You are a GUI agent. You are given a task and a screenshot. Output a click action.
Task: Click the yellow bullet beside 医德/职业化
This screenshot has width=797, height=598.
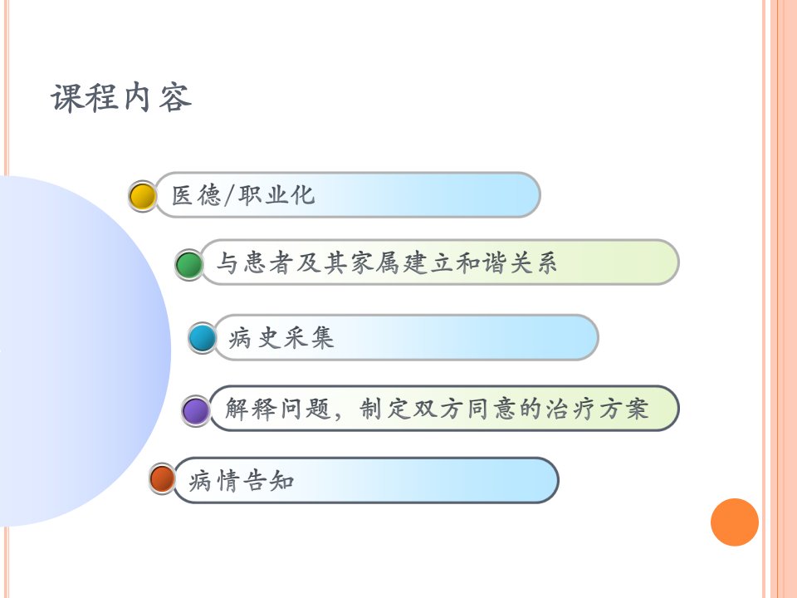pos(142,196)
